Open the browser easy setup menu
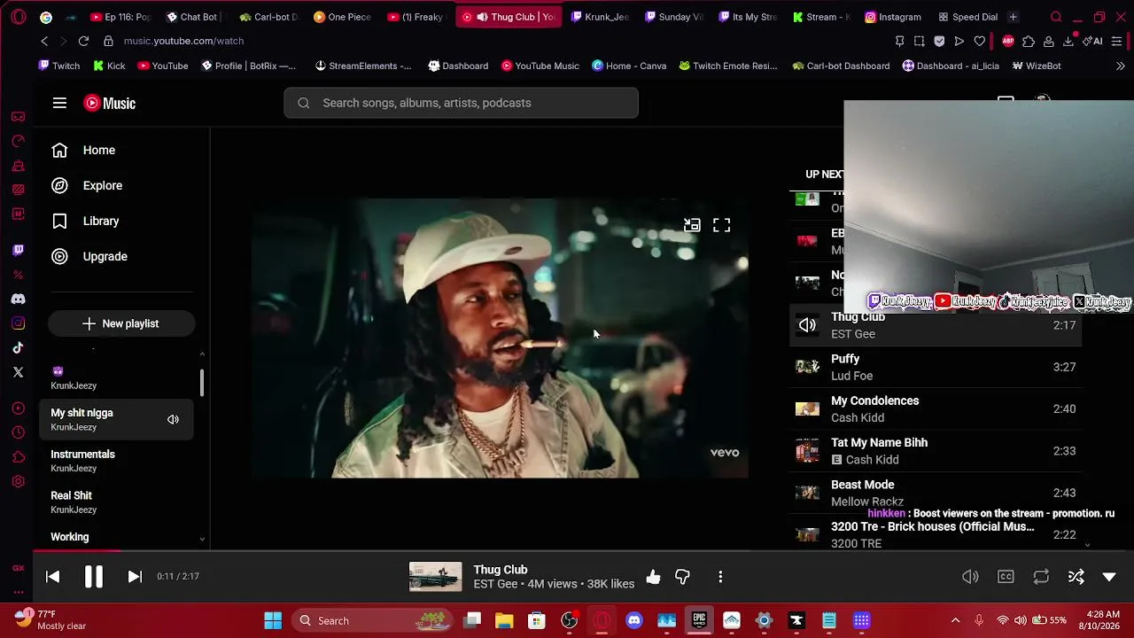The width and height of the screenshot is (1134, 638). pyautogui.click(x=1116, y=41)
